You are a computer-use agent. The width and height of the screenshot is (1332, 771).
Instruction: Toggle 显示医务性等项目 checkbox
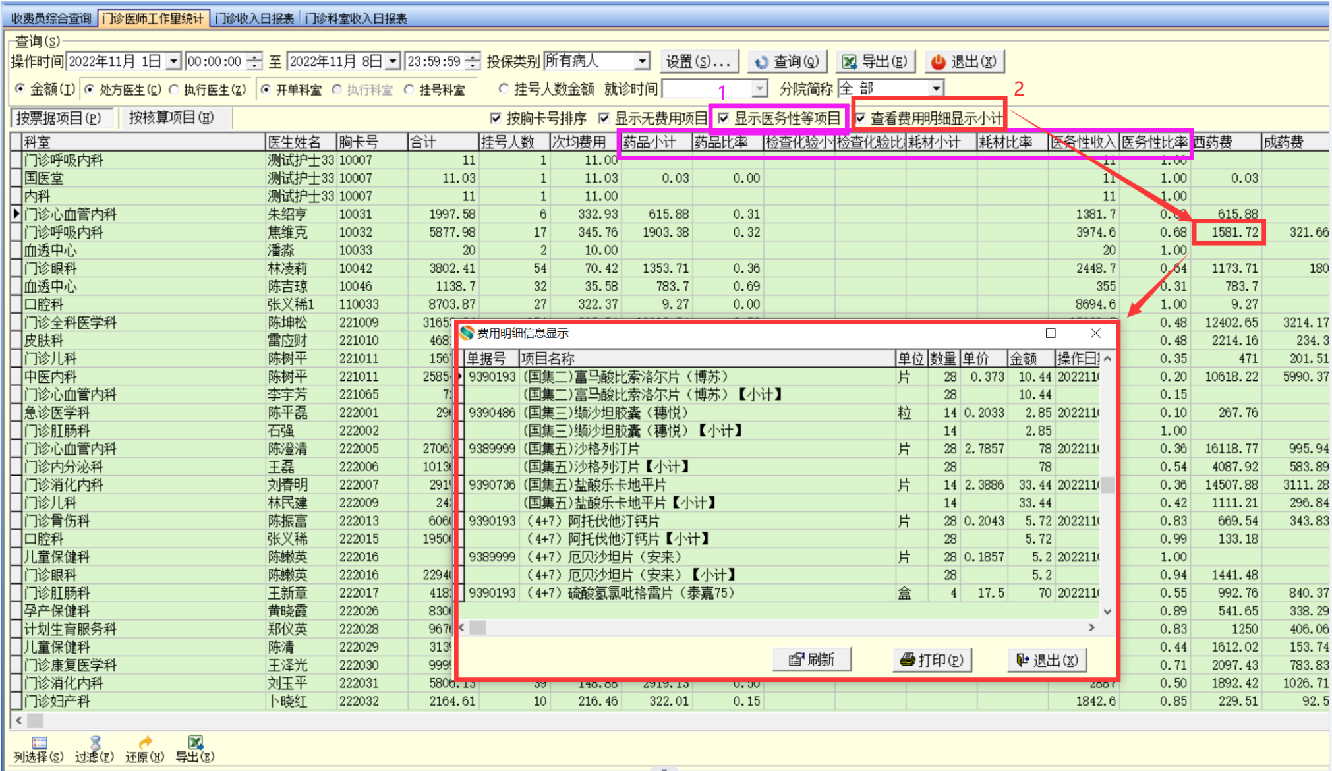[x=724, y=119]
